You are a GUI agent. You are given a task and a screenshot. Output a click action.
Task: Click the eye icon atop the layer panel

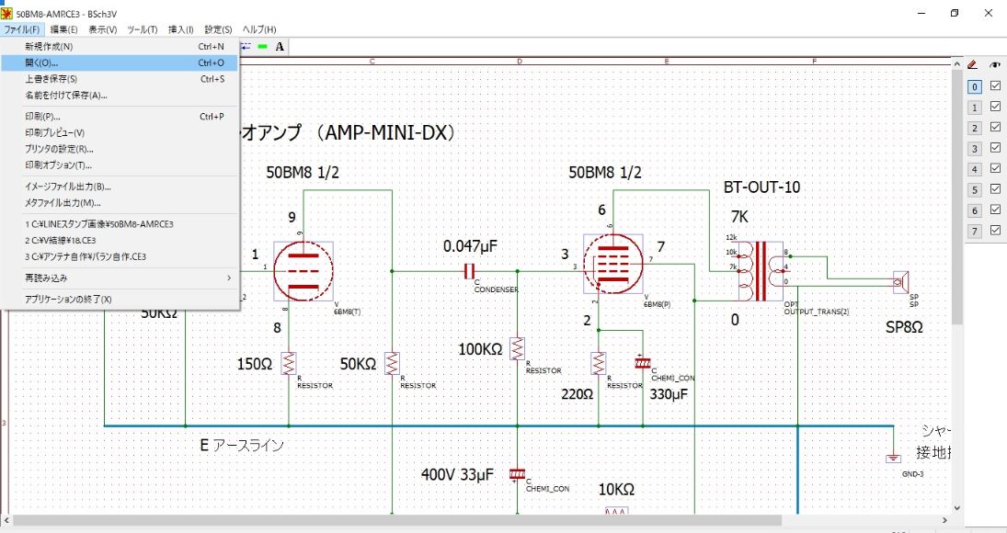(995, 64)
